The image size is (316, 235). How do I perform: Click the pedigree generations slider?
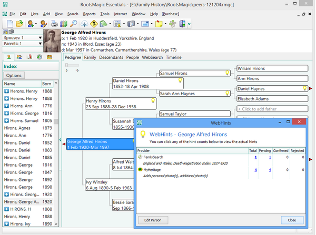point(67,65)
